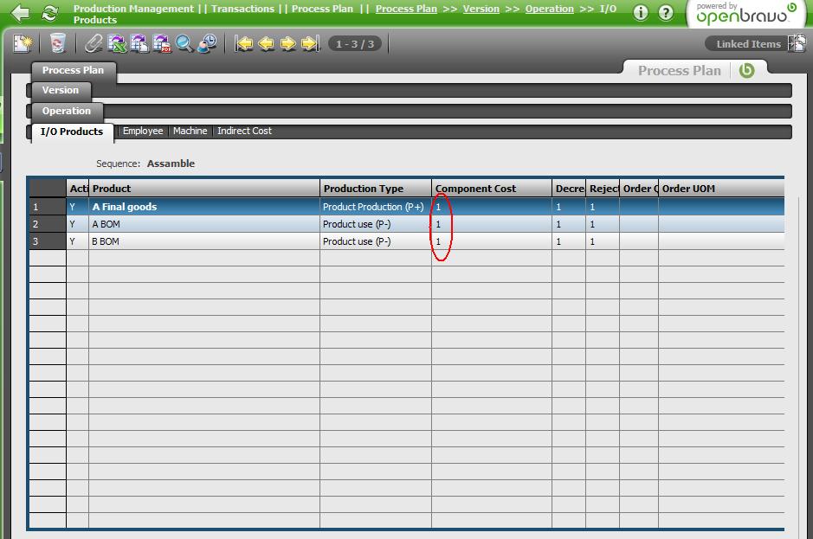This screenshot has width=813, height=539.
Task: Switch to the Indirect Cost tab
Action: [244, 132]
